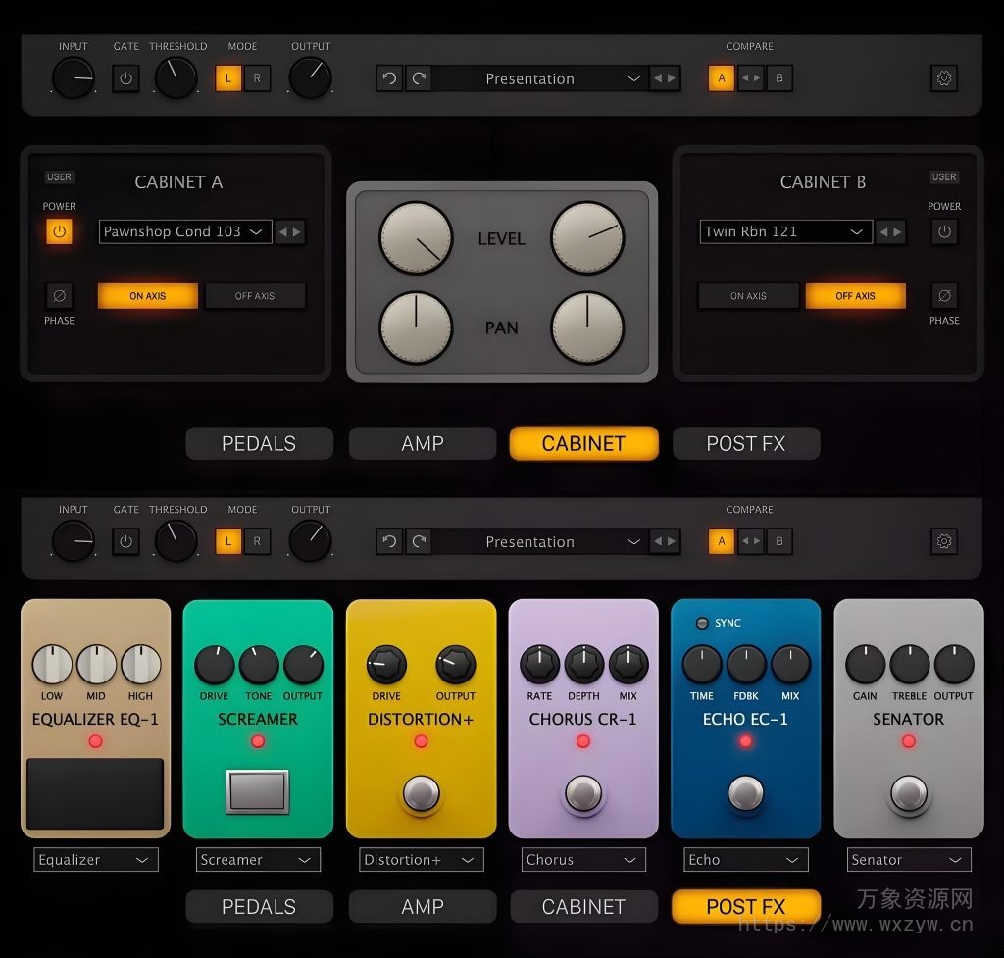Click the PHASE invert icon for Cabinet A

click(x=59, y=295)
